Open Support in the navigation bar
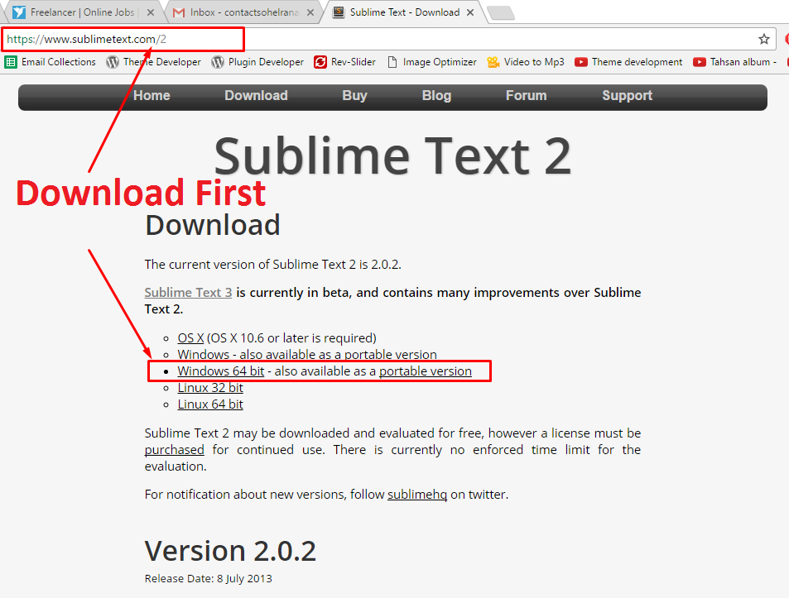 [x=627, y=95]
